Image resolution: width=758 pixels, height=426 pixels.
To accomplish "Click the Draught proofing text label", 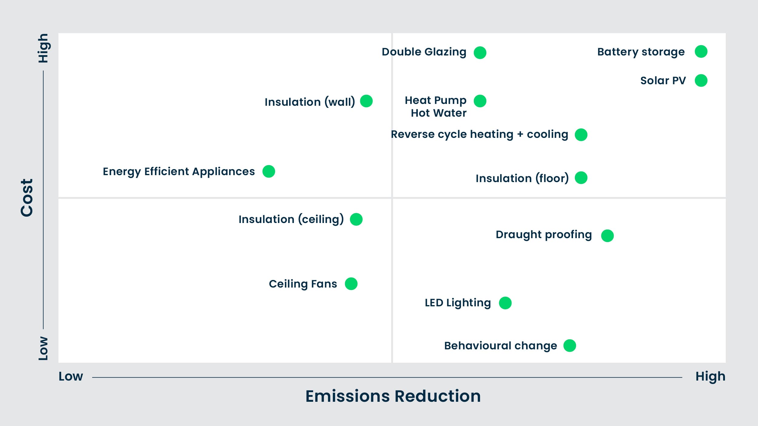I will pyautogui.click(x=544, y=235).
